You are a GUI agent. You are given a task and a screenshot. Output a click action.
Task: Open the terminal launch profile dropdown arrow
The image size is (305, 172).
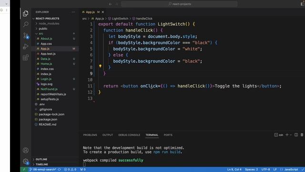[291, 135]
